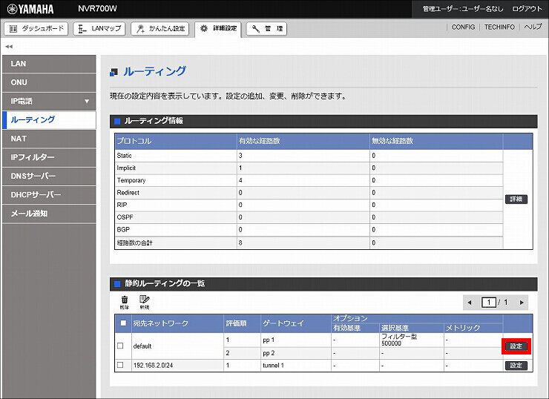Open the LAN map tab
The width and height of the screenshot is (549, 399).
click(99, 29)
